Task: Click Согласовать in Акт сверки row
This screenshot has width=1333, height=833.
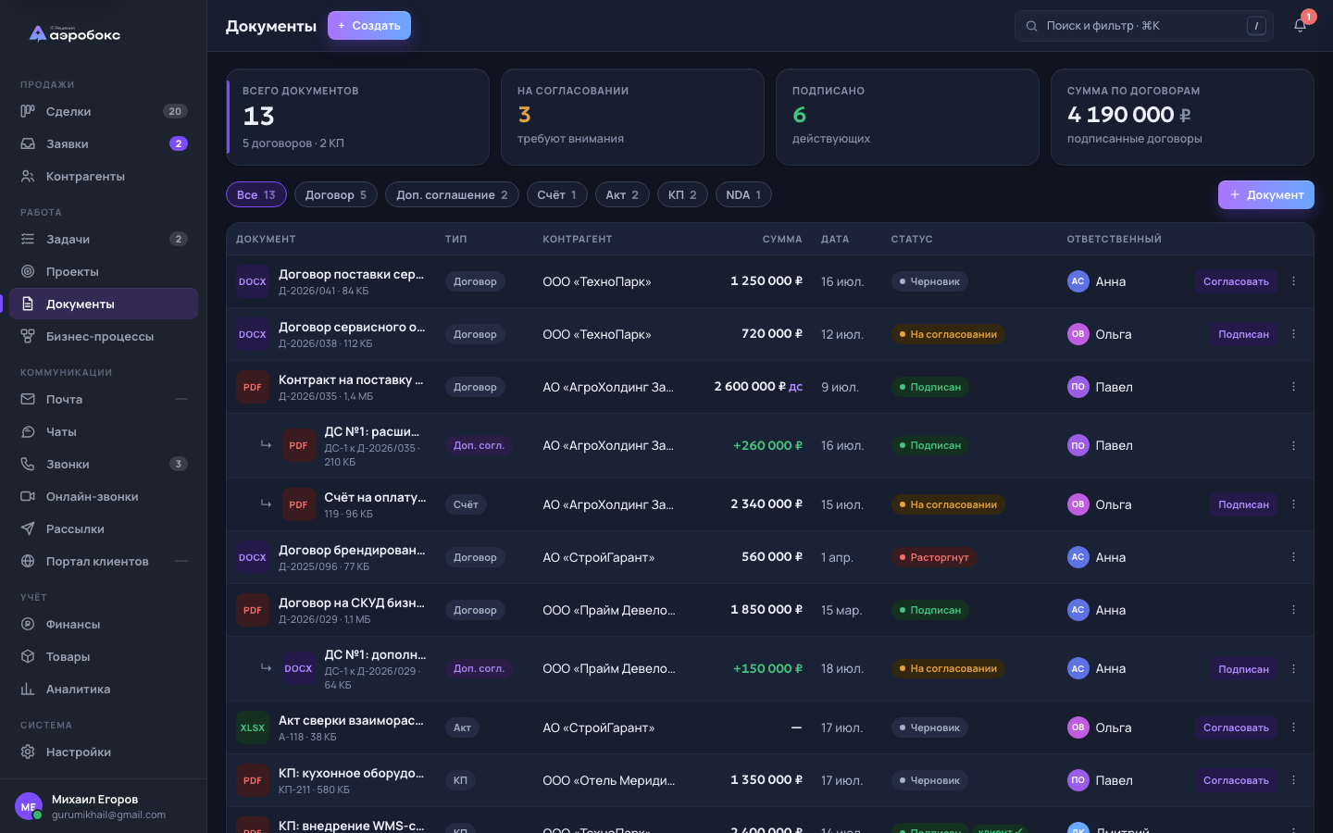Action: (x=1236, y=727)
